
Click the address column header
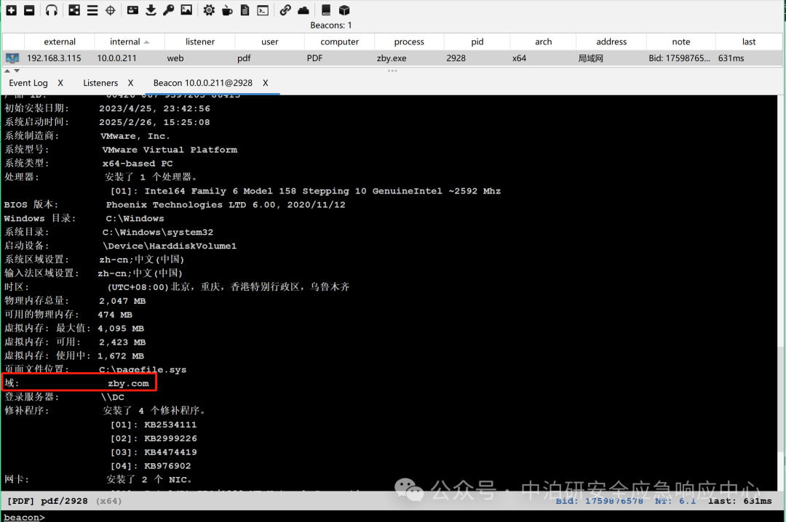pyautogui.click(x=611, y=41)
